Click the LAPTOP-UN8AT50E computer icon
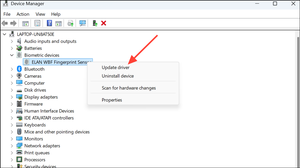The image size is (300, 168). (12, 34)
